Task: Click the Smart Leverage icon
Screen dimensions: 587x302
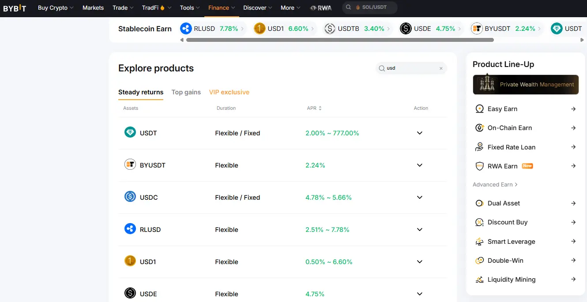Action: click(x=479, y=242)
